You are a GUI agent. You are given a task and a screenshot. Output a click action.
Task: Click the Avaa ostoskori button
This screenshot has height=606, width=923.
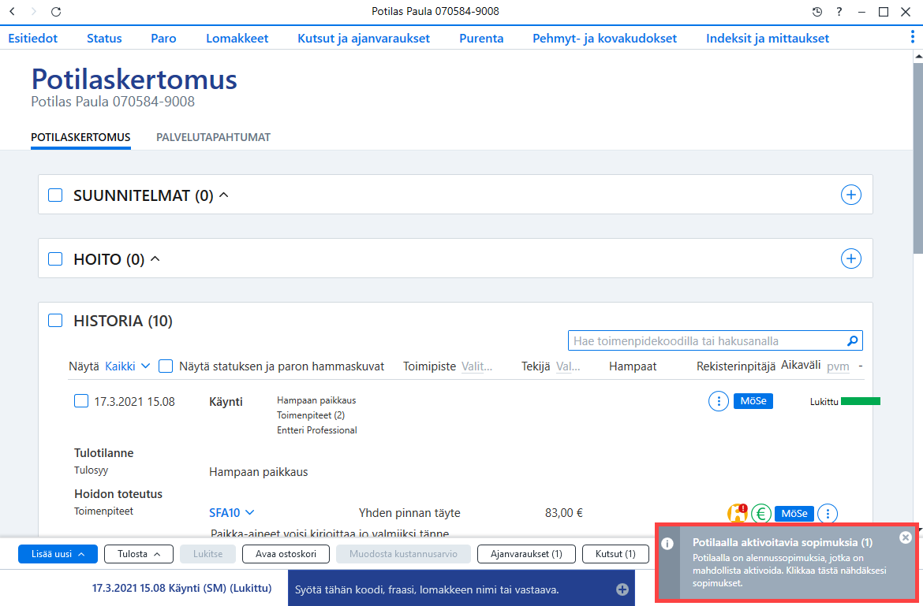pos(286,554)
